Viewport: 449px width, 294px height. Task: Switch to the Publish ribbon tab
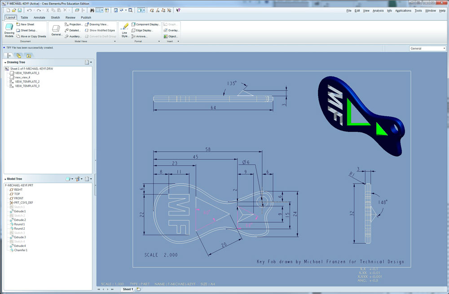point(86,18)
